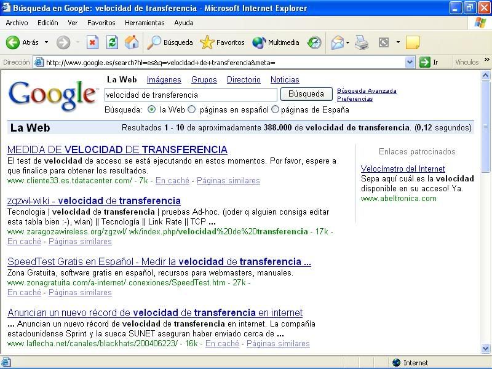The height and width of the screenshot is (369, 492).
Task: Select 'páginas de España' radio button
Action: (x=275, y=109)
